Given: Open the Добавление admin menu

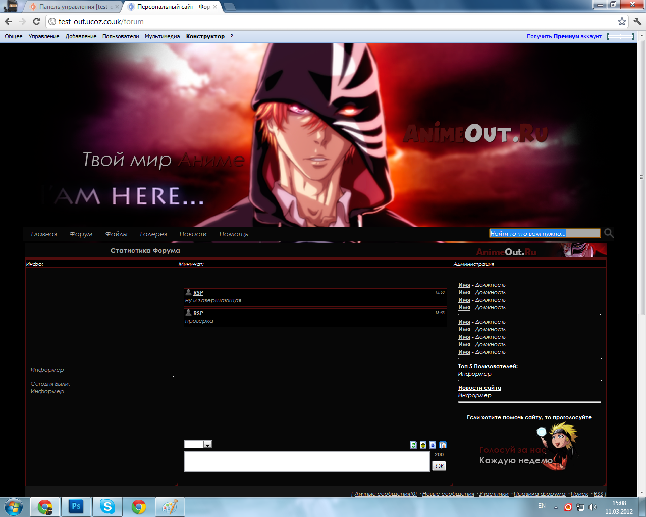Looking at the screenshot, I should (81, 36).
